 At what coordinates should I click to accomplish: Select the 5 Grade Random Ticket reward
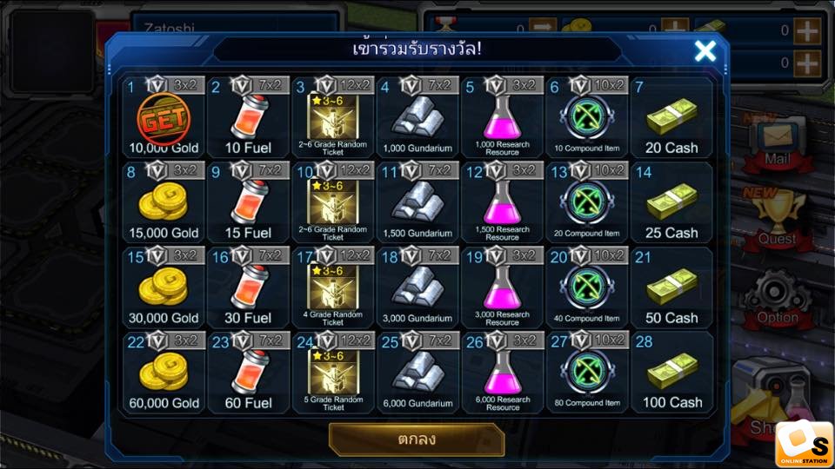[x=333, y=373]
